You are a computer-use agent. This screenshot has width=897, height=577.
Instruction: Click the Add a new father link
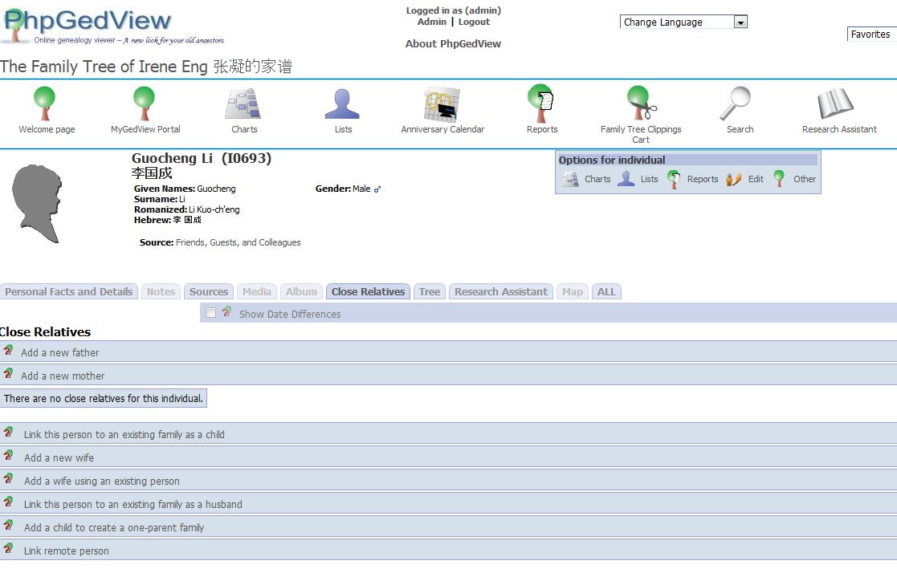pyautogui.click(x=60, y=352)
